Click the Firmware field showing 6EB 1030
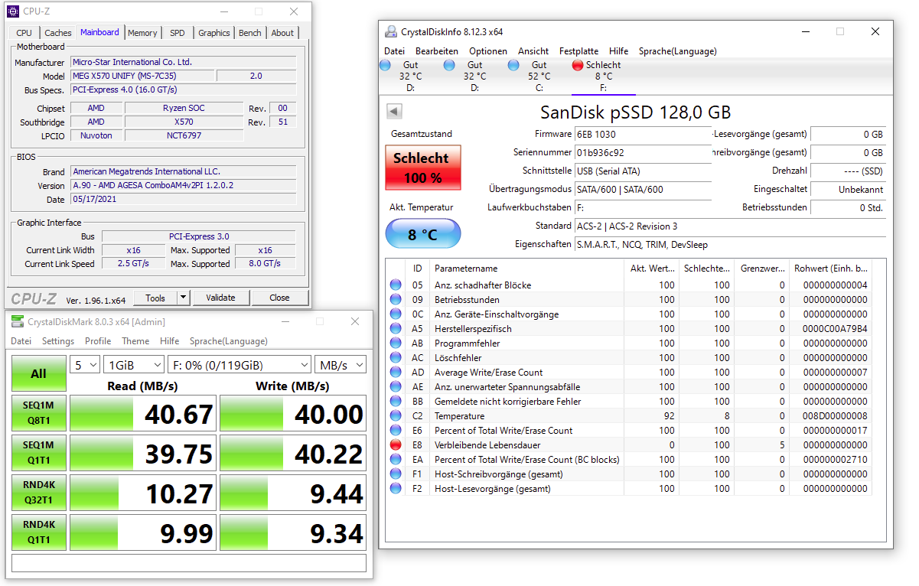 (642, 134)
